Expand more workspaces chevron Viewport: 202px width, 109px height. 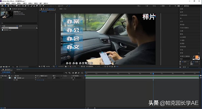pos(175,6)
